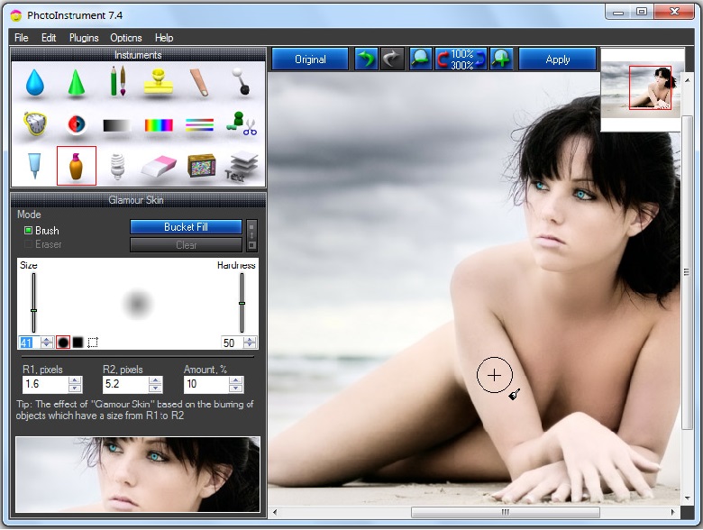The height and width of the screenshot is (530, 703).
Task: Enable the Brush mode checkbox
Action: click(x=28, y=231)
